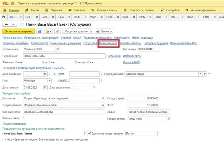Open История ФИО link
Viewport: 224px width, 147px height.
(131, 62)
